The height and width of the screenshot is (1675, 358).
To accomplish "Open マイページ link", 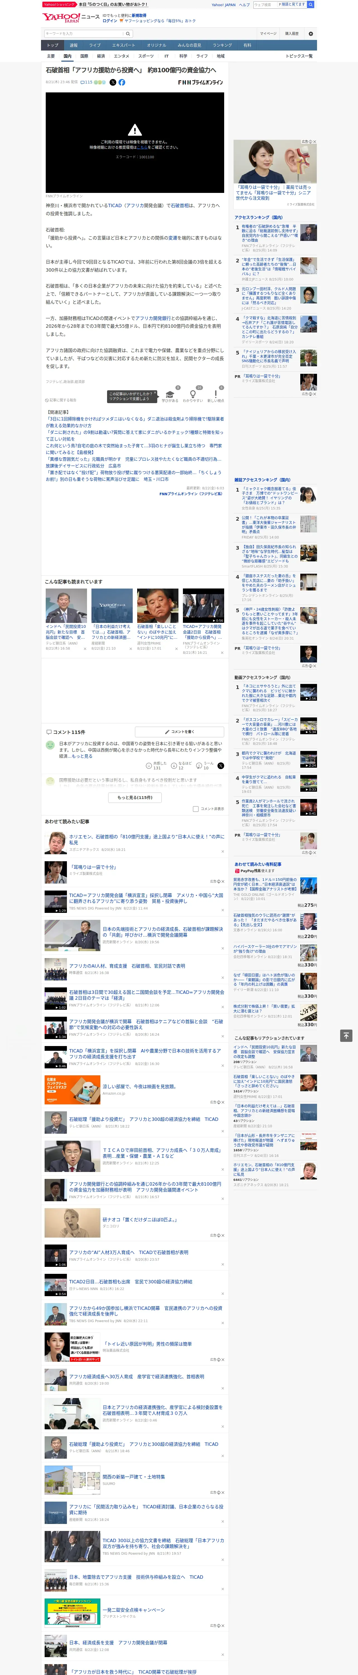I will (x=268, y=33).
